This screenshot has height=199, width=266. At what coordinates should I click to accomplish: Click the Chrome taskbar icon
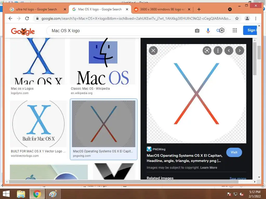point(37,194)
